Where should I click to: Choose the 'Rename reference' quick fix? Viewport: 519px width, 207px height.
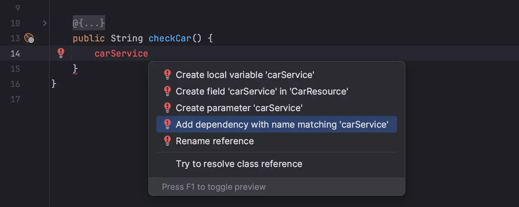click(x=215, y=141)
